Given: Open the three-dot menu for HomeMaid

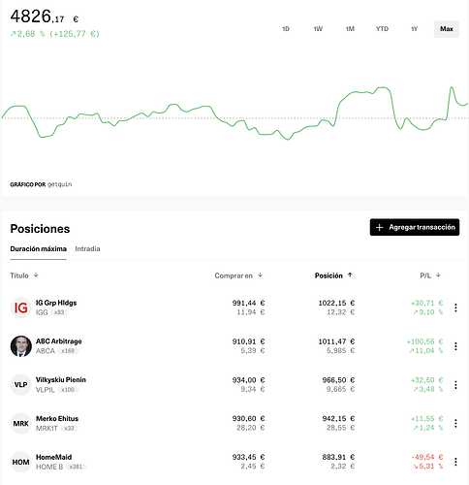Looking at the screenshot, I should (455, 462).
